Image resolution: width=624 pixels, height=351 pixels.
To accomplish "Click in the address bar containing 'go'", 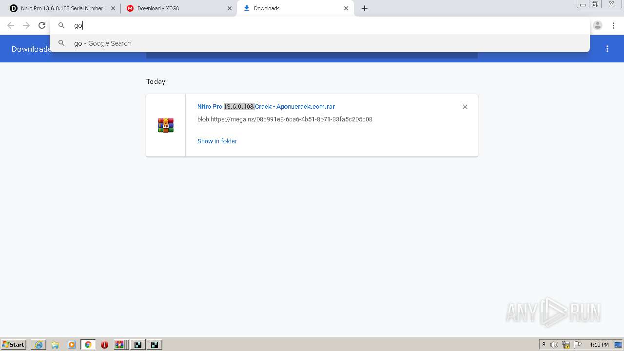I will [x=319, y=25].
